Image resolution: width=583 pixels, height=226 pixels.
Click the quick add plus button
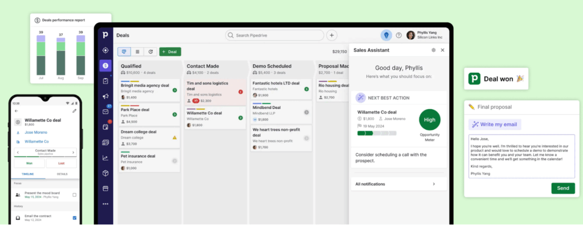pyautogui.click(x=332, y=35)
